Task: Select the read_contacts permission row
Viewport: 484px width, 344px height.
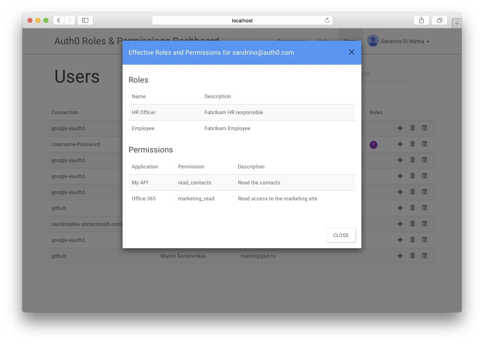Action: coord(242,183)
